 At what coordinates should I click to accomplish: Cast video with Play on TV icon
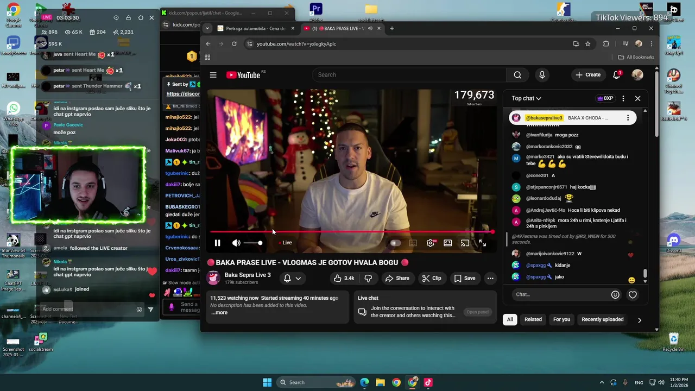(x=465, y=243)
